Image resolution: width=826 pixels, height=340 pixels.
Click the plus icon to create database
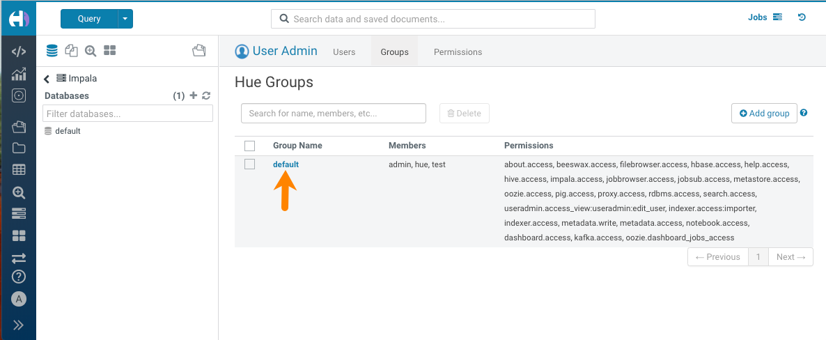coord(194,95)
